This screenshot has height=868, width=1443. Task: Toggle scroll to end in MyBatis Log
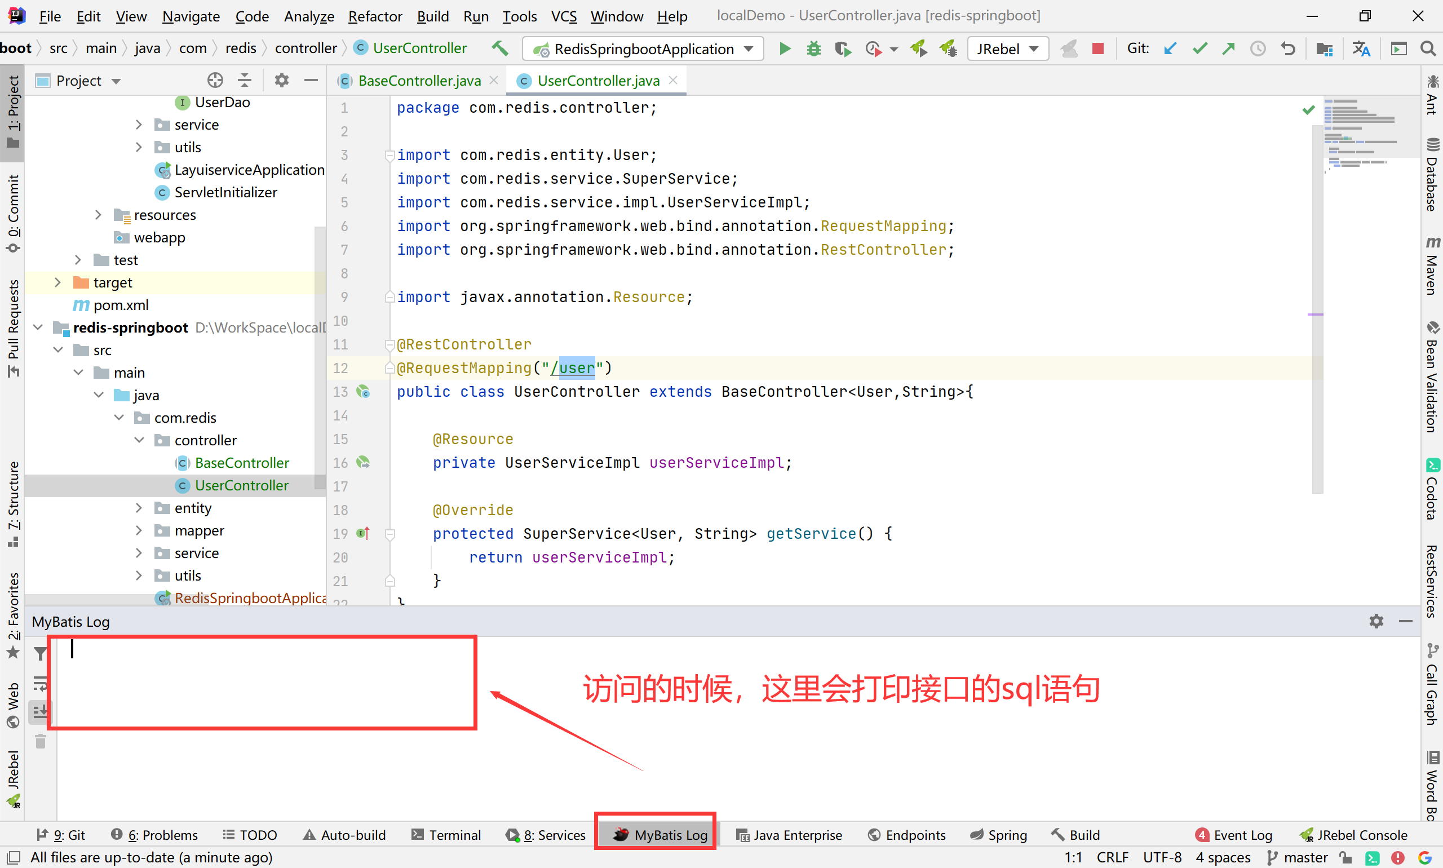tap(41, 712)
